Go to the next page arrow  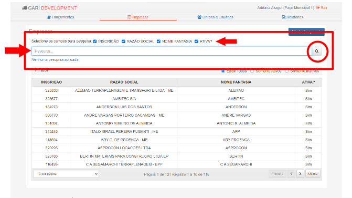pos(300,174)
